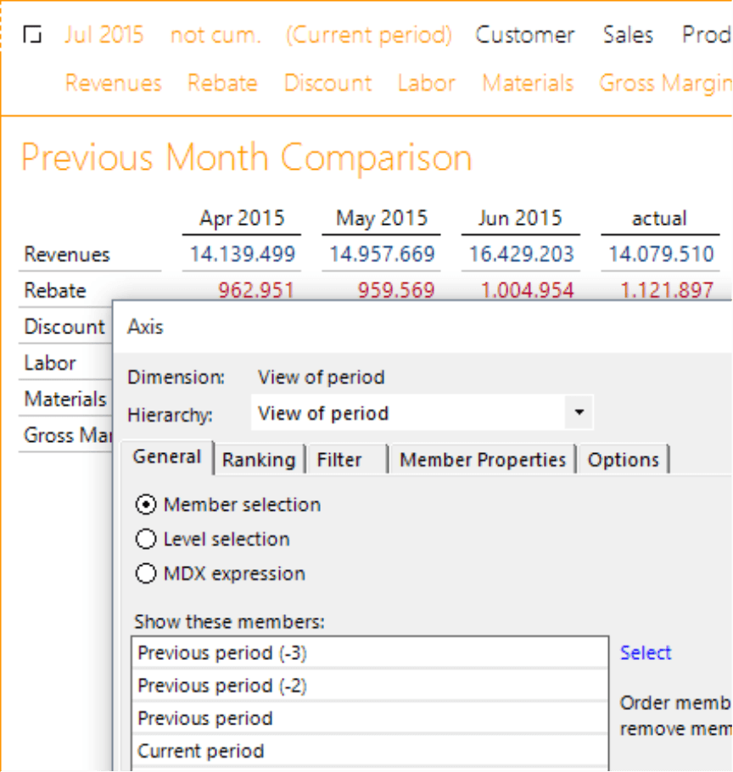The height and width of the screenshot is (772, 733).
Task: Click the Revenues measure in the header
Action: tap(113, 83)
